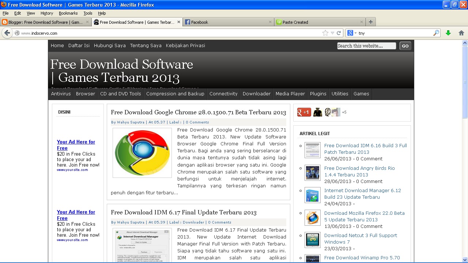Click the browser back arrow button
The width and height of the screenshot is (468, 263).
coord(7,33)
